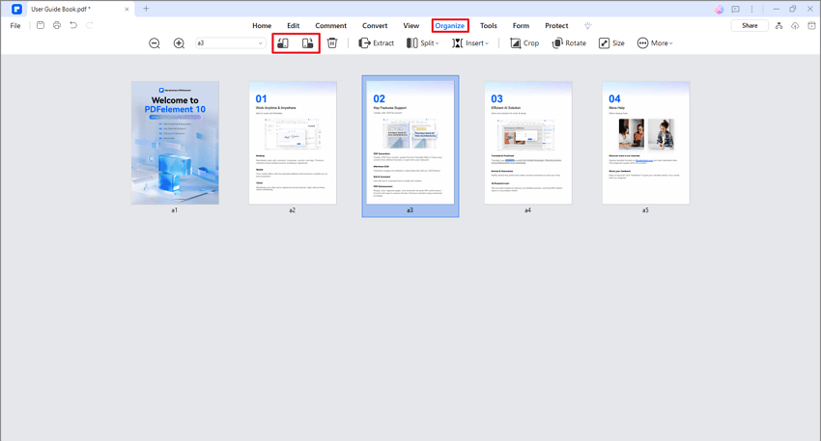Image resolution: width=821 pixels, height=441 pixels.
Task: Click the Rotate tool in toolbar
Action: [x=569, y=43]
